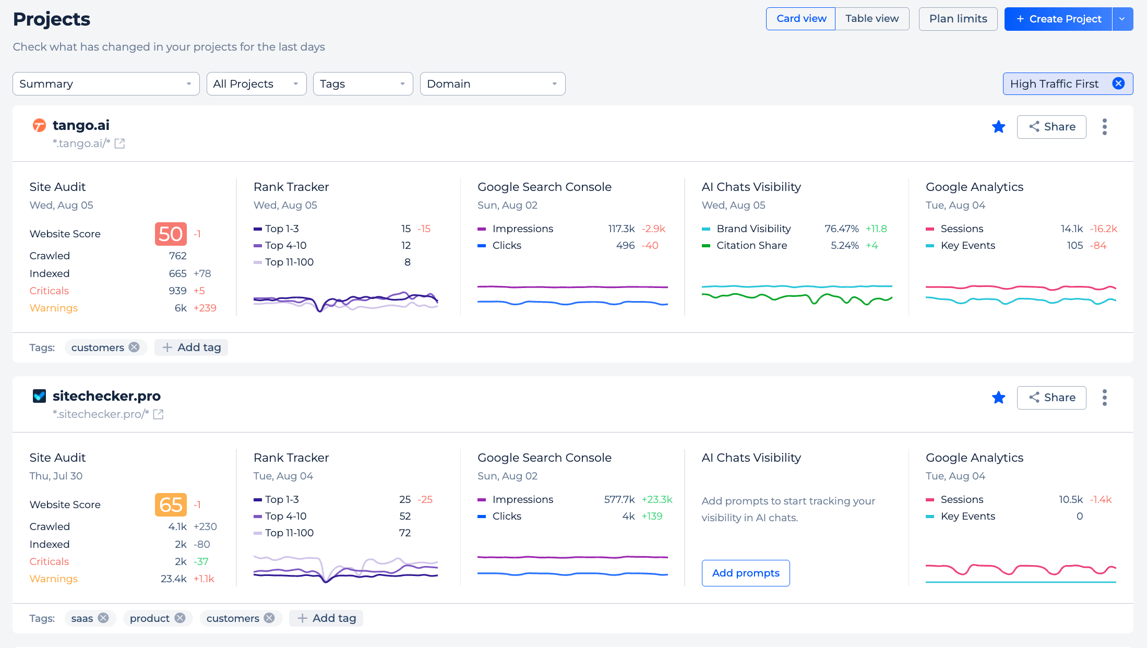Open sitechecker.pro Google Search Console heading

[544, 458]
